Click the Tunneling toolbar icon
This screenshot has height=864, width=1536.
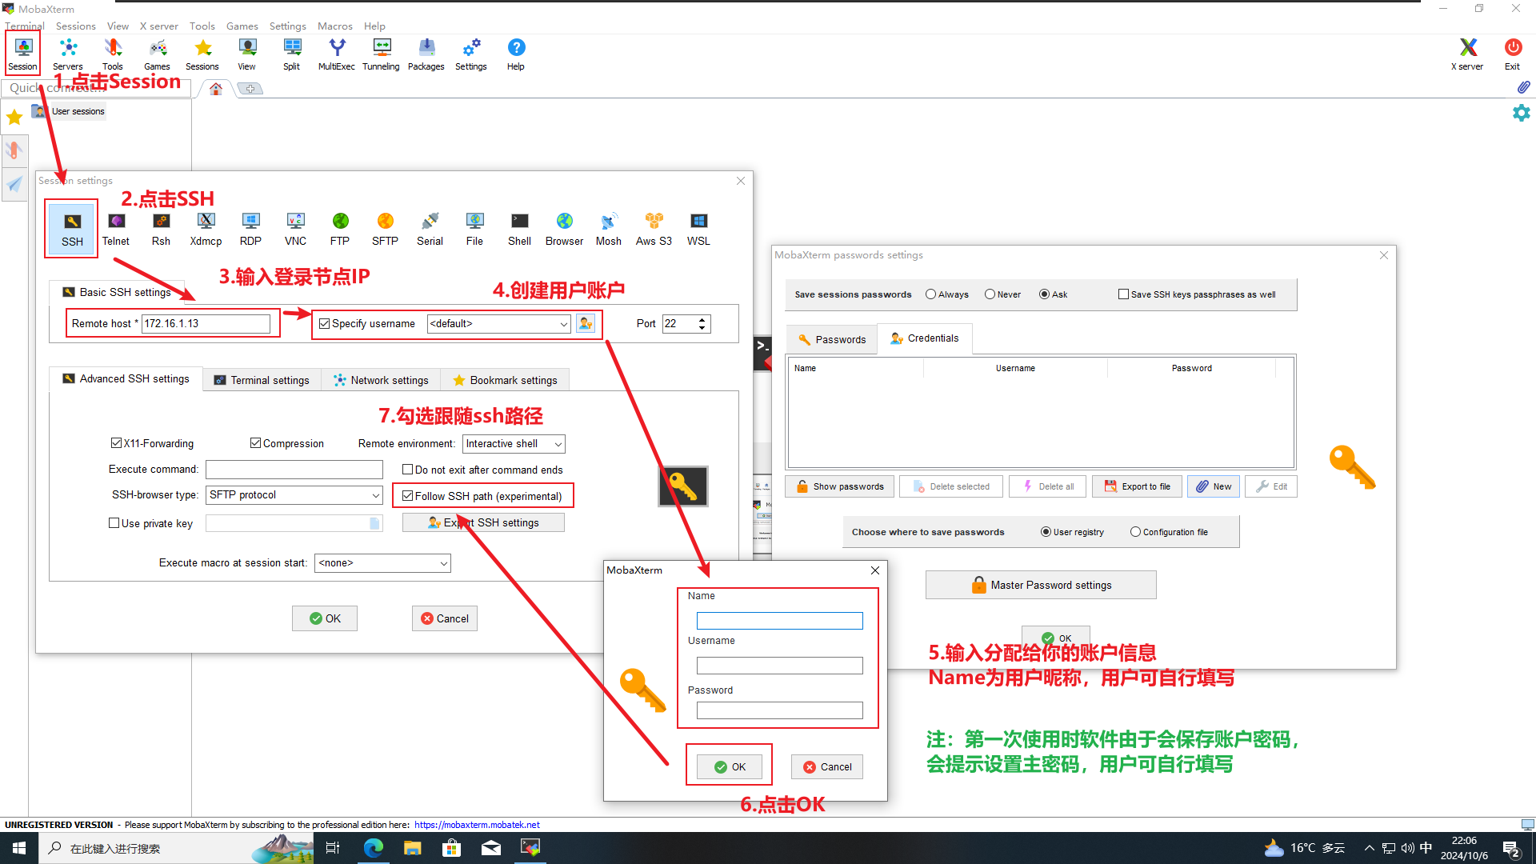click(x=381, y=54)
